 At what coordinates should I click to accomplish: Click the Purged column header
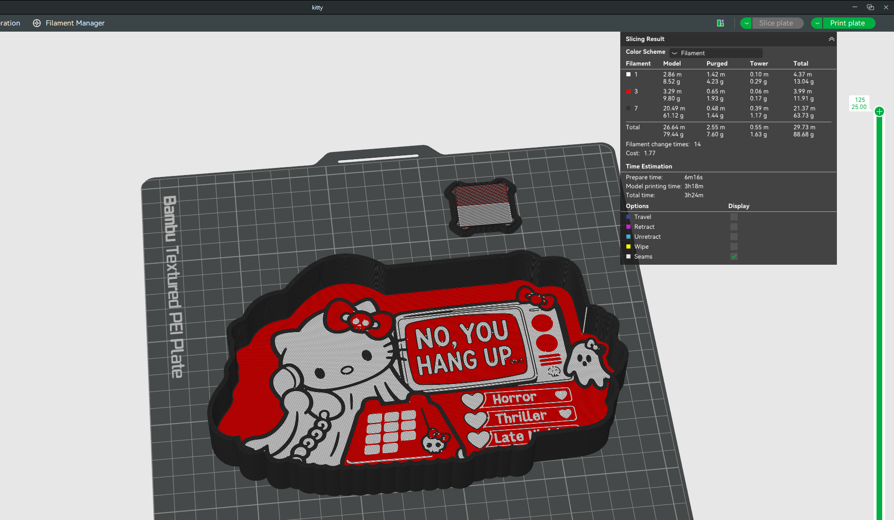pyautogui.click(x=717, y=64)
